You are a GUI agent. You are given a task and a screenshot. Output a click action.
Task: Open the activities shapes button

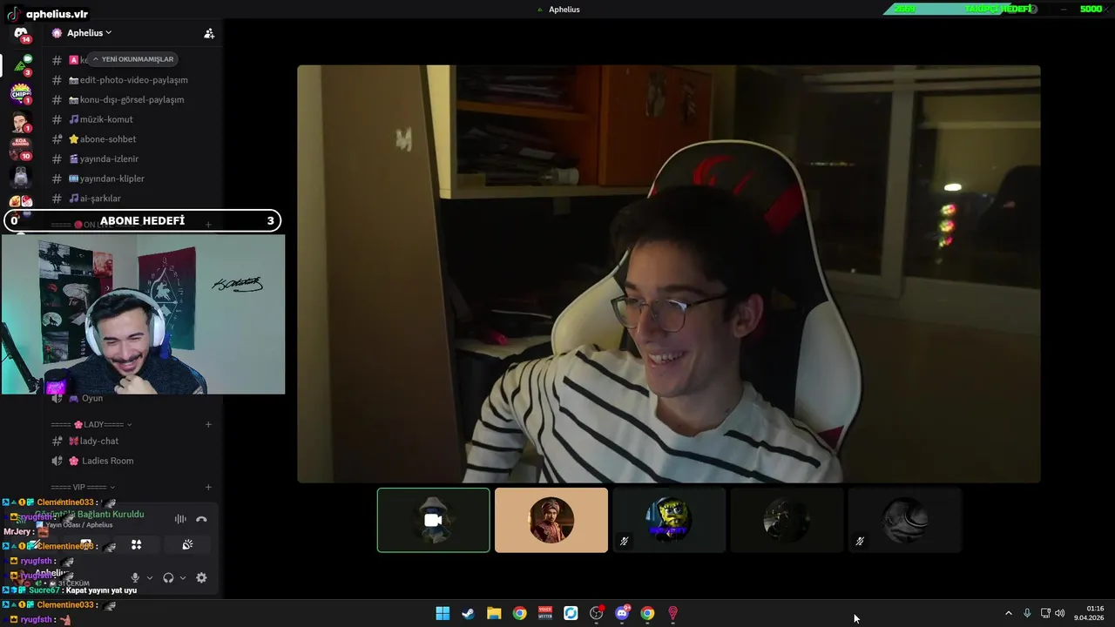click(x=136, y=545)
